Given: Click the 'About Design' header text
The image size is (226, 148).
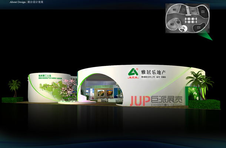Looking at the screenshot, I should pyautogui.click(x=17, y=2).
